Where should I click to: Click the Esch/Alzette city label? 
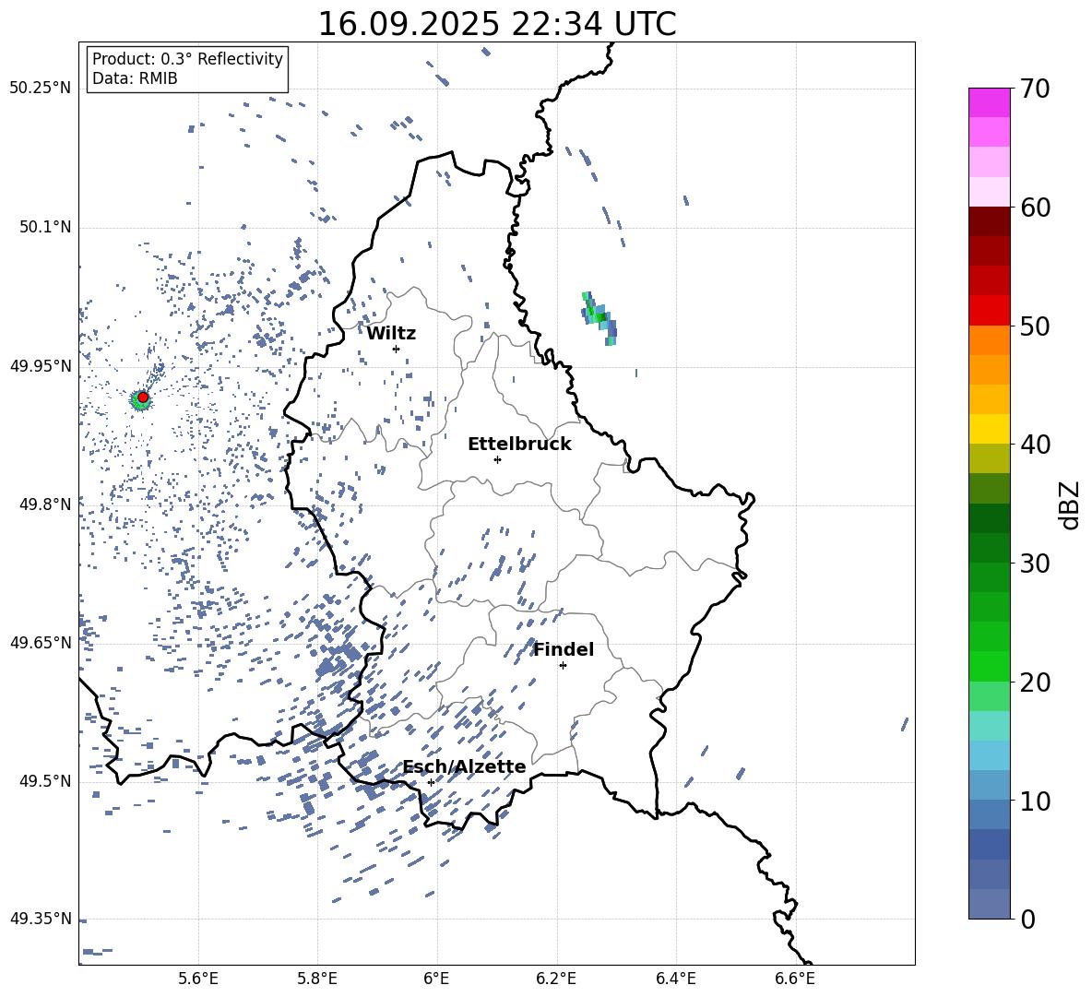465,767
